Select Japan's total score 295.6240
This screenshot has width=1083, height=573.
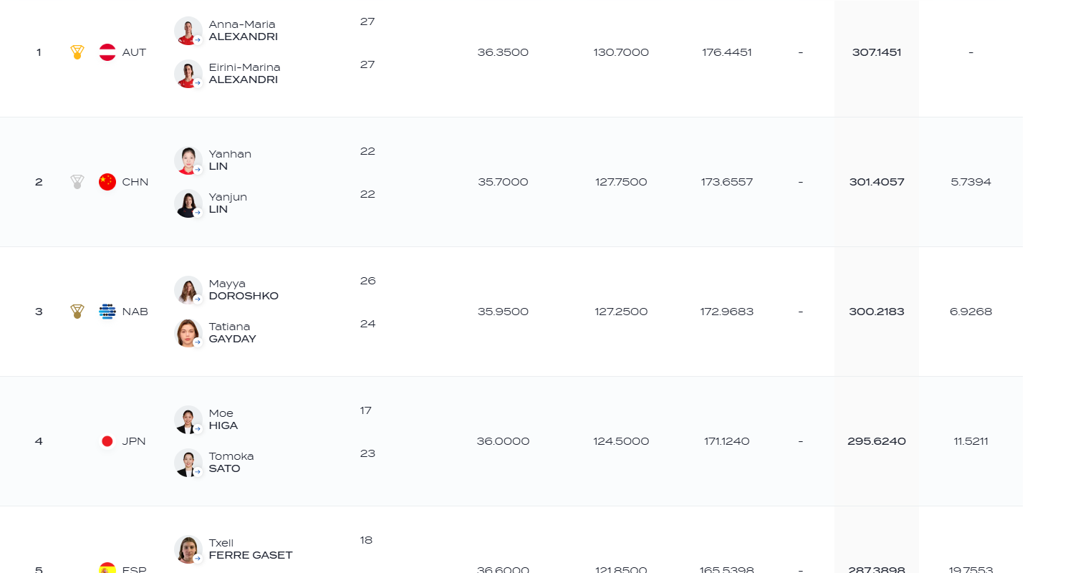click(877, 441)
